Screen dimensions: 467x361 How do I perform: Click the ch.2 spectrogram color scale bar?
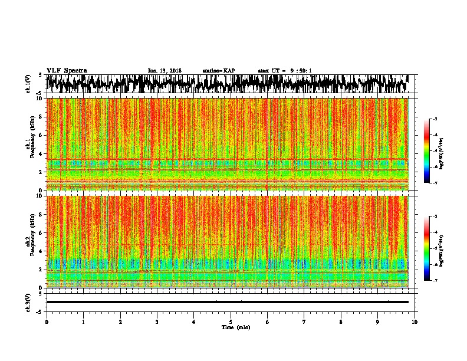click(427, 248)
